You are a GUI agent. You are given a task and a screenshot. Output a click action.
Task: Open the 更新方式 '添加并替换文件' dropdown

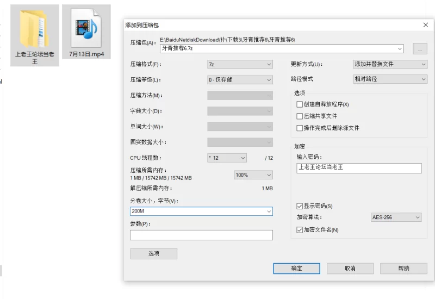tap(390, 64)
